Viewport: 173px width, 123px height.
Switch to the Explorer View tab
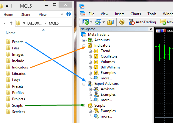coord(42,15)
